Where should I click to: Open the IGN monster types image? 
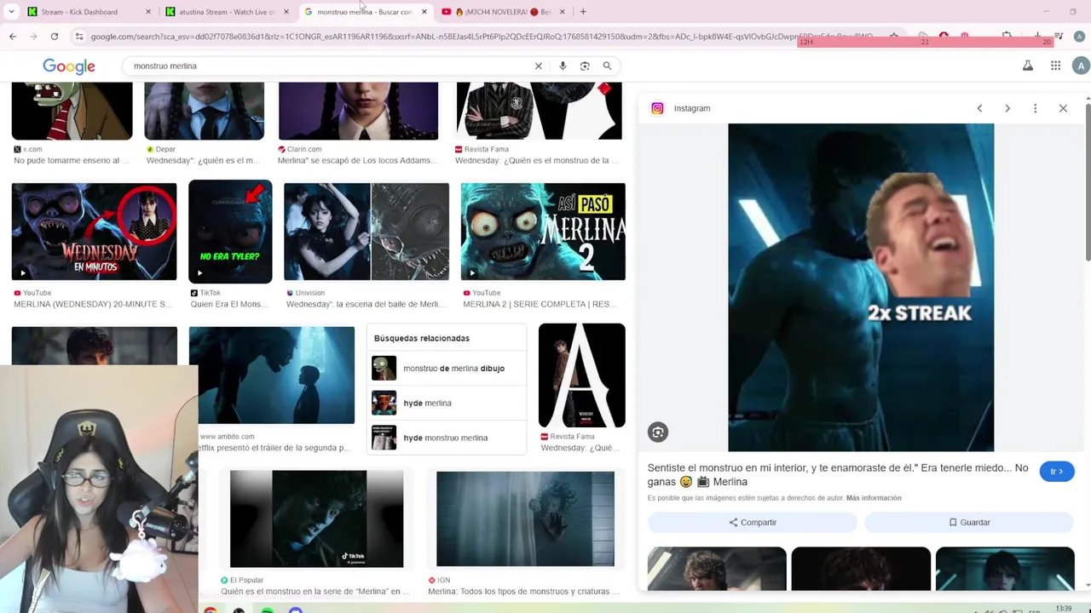tap(525, 518)
